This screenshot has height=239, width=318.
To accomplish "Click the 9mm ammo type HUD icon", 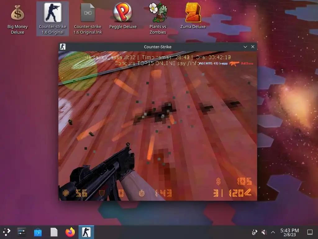I will coord(248,192).
